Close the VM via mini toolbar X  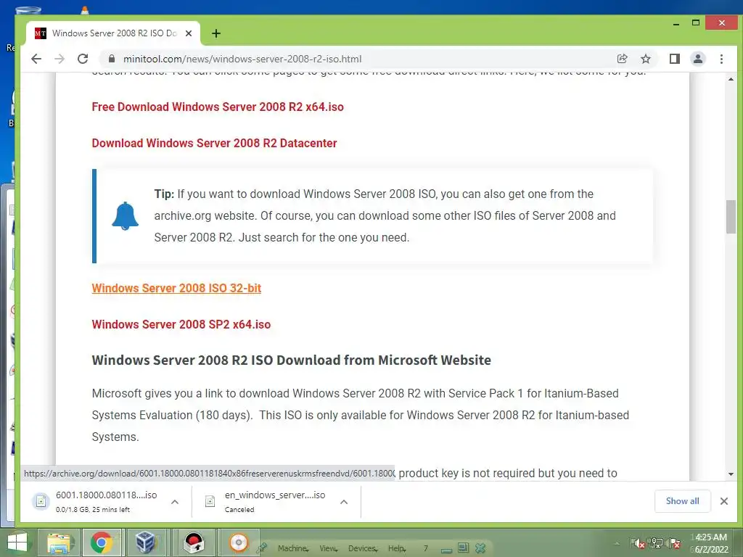coord(480,548)
